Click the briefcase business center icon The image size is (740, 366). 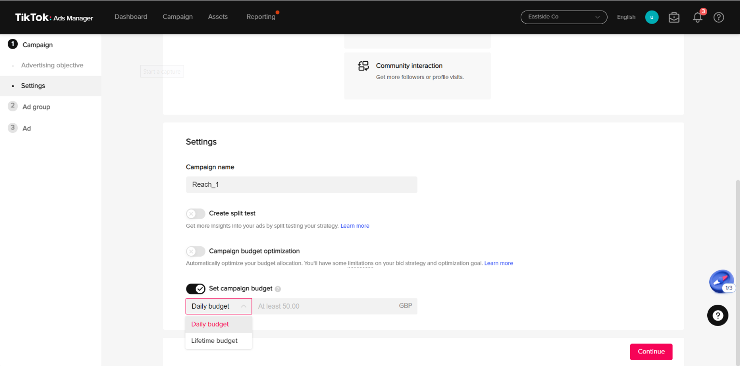674,17
